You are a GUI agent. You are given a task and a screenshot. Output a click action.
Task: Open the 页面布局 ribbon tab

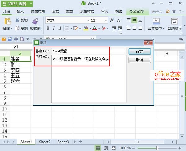tap(38, 11)
